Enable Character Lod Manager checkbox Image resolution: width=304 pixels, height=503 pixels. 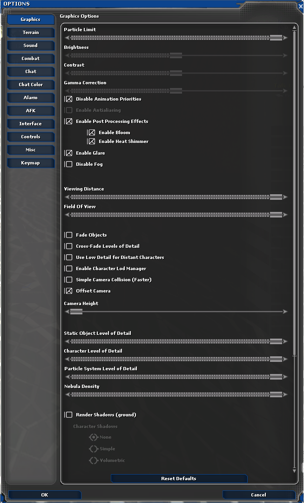tap(69, 269)
